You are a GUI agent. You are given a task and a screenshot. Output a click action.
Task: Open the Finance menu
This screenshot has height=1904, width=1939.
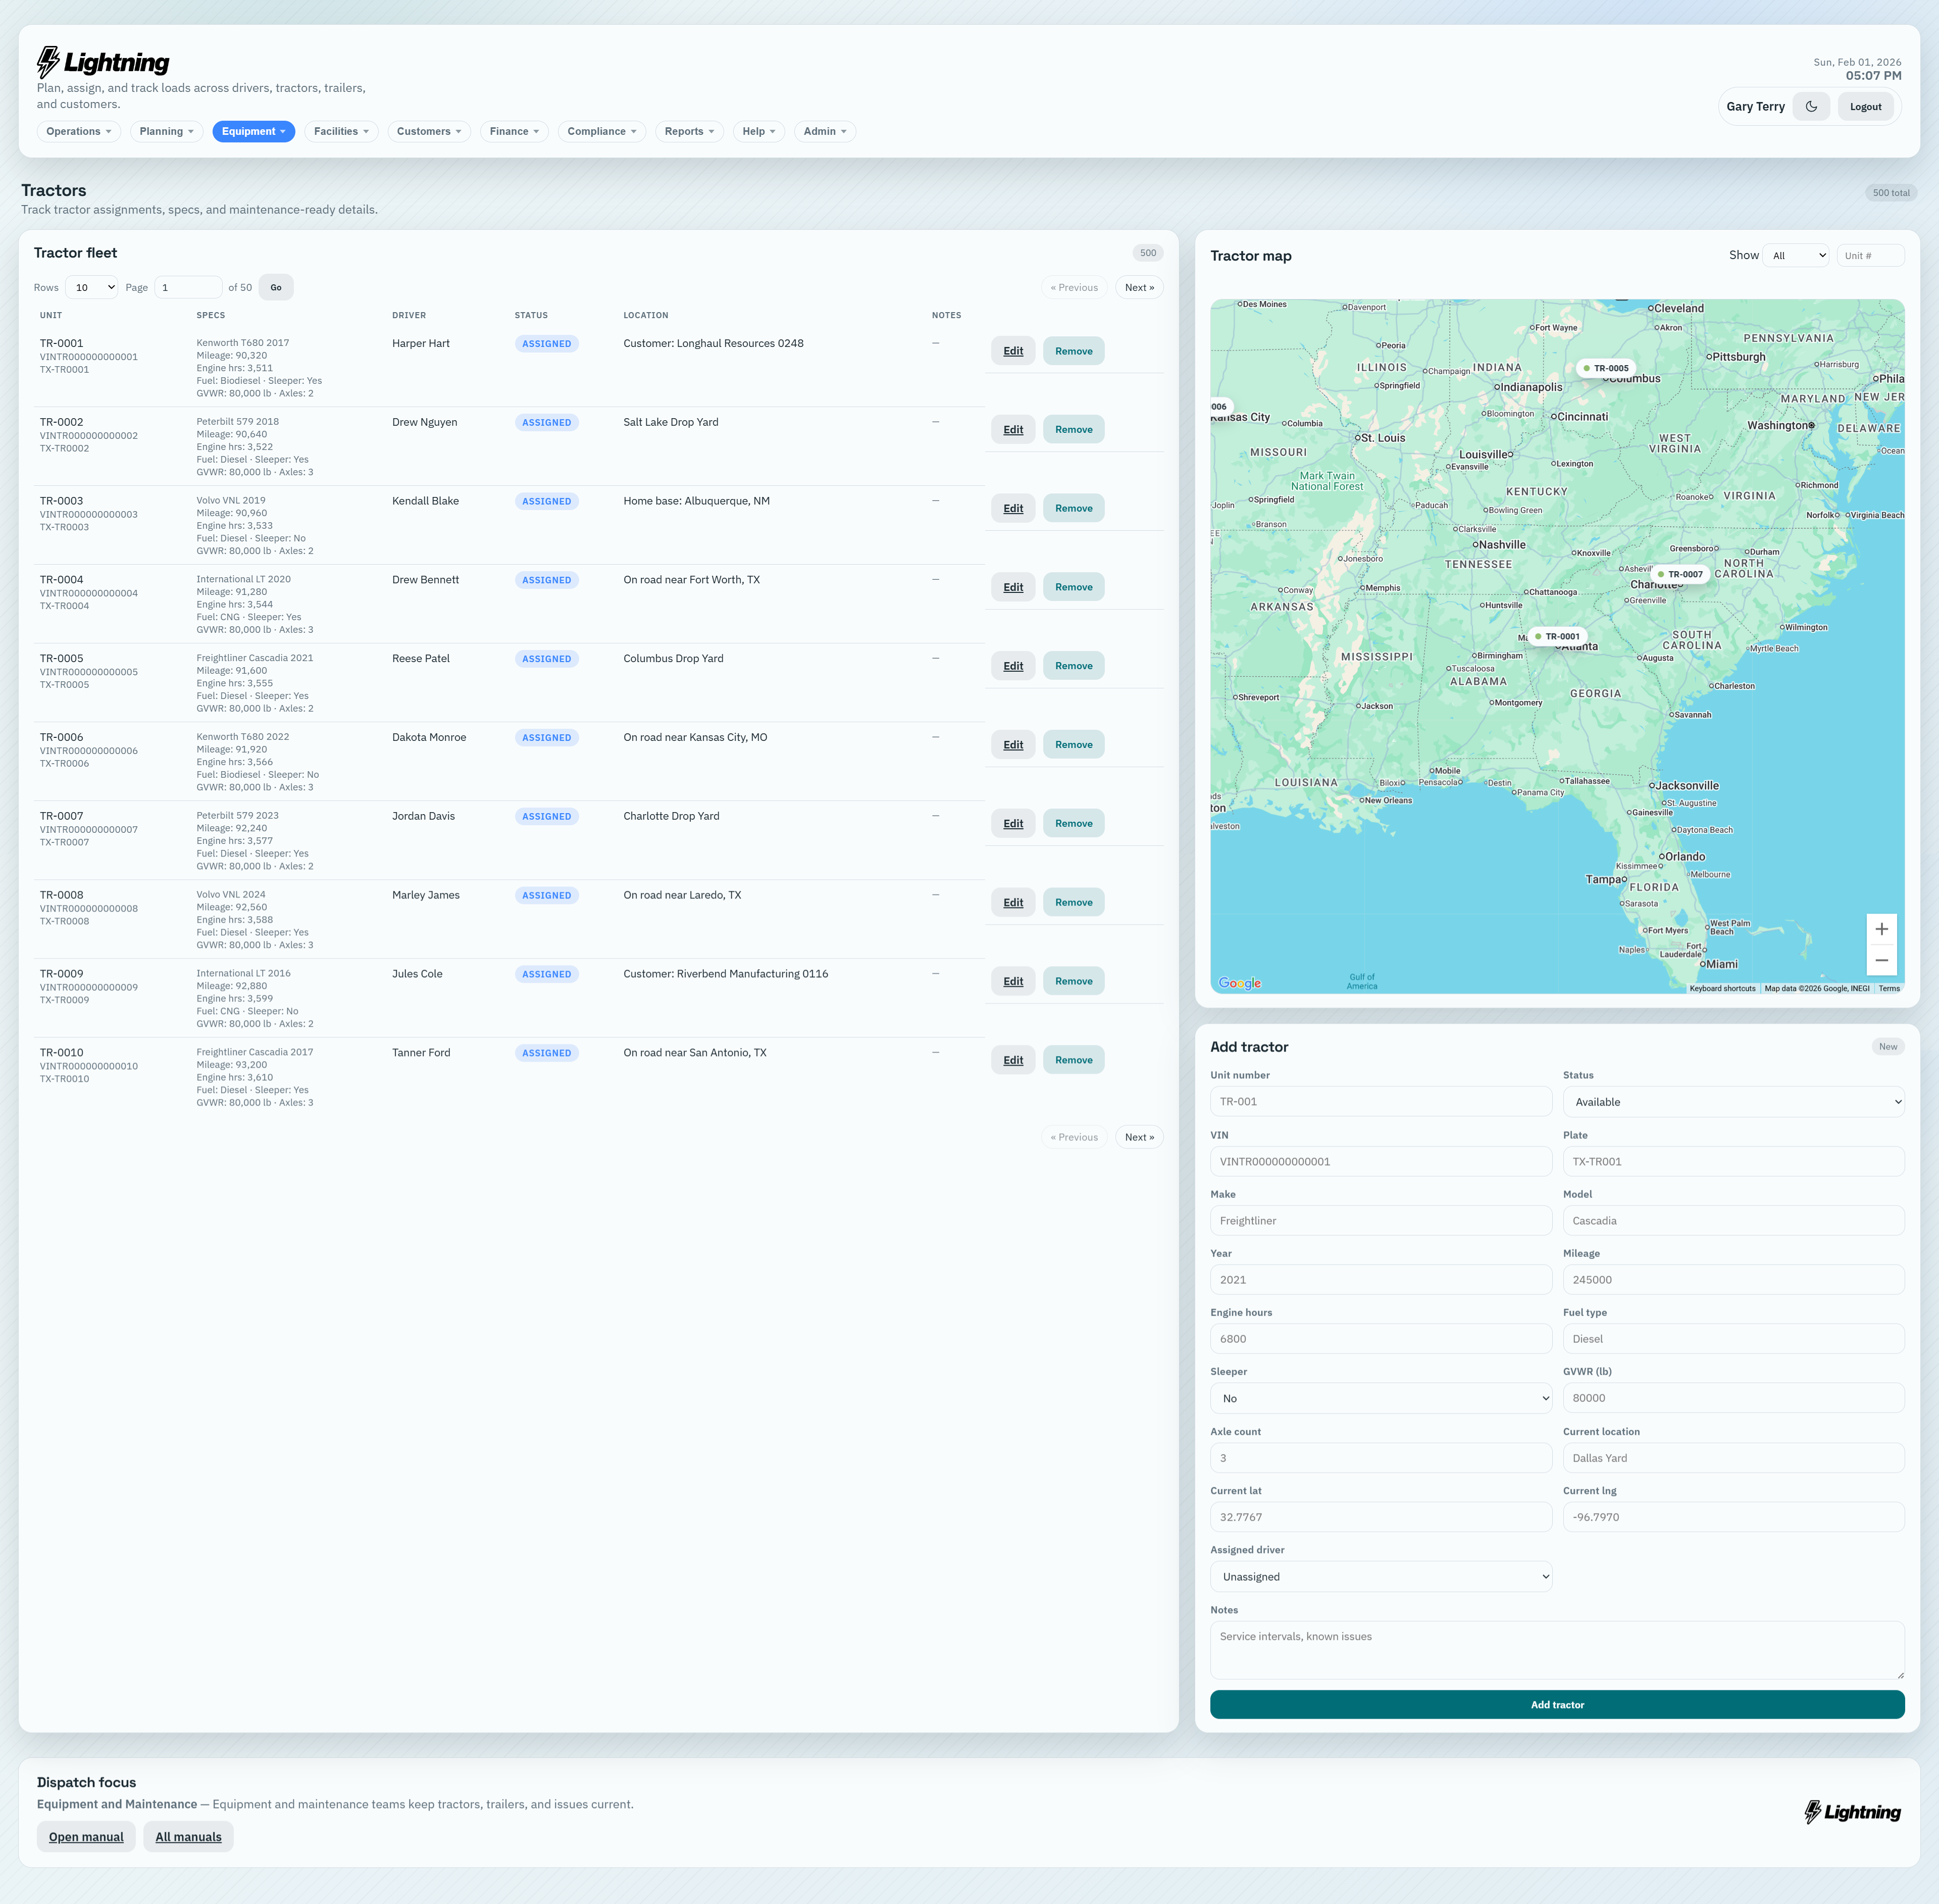[514, 131]
